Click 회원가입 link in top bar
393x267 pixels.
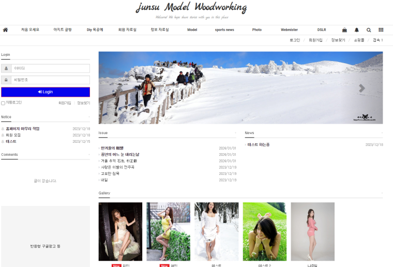click(x=315, y=40)
